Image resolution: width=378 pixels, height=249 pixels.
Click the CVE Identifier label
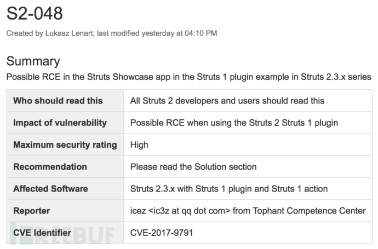(x=42, y=233)
